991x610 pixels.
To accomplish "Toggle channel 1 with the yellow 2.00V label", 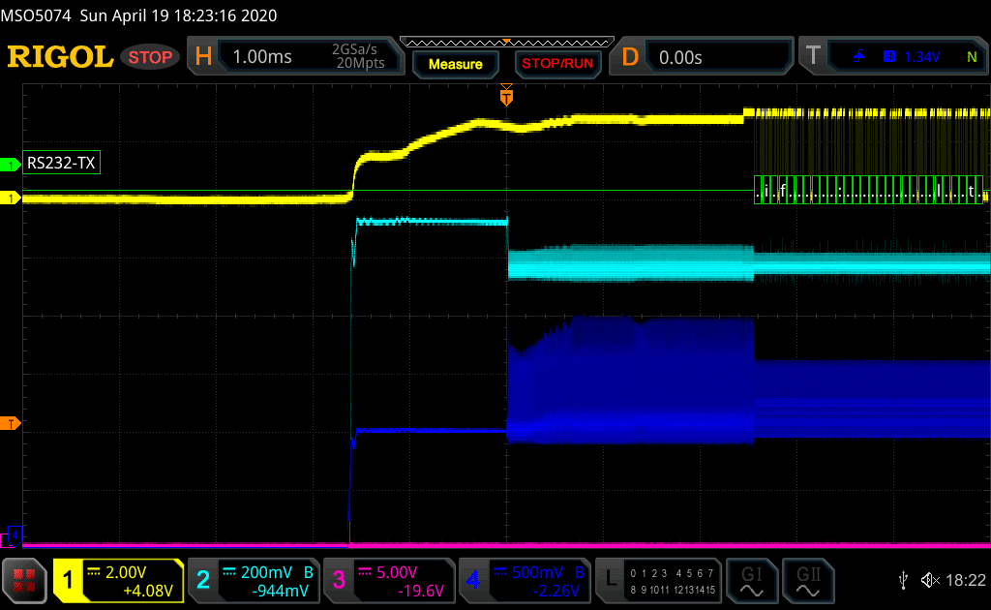I will click(x=118, y=580).
